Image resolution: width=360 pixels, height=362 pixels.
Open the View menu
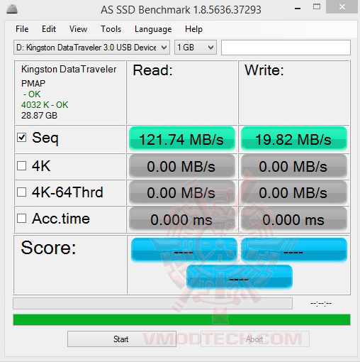[78, 29]
